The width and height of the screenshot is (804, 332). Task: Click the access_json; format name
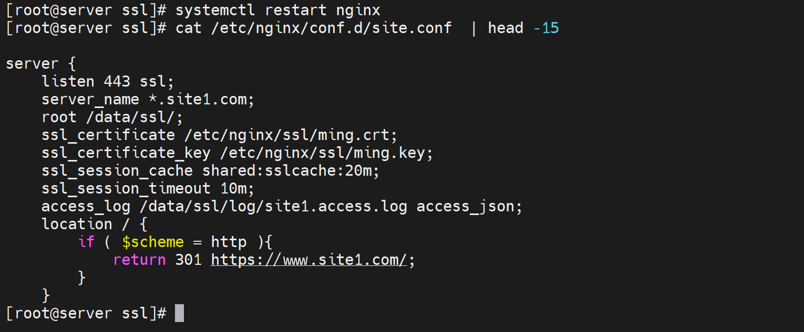point(469,206)
